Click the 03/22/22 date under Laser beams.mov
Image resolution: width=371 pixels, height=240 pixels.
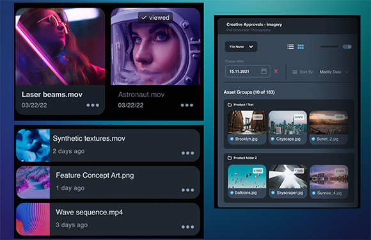tap(35, 105)
